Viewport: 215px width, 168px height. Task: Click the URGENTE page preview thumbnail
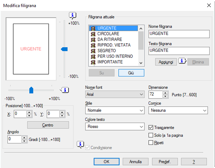pyautogui.click(x=31, y=49)
